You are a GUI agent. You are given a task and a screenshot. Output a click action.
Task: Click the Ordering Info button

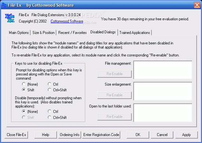coord(70,135)
